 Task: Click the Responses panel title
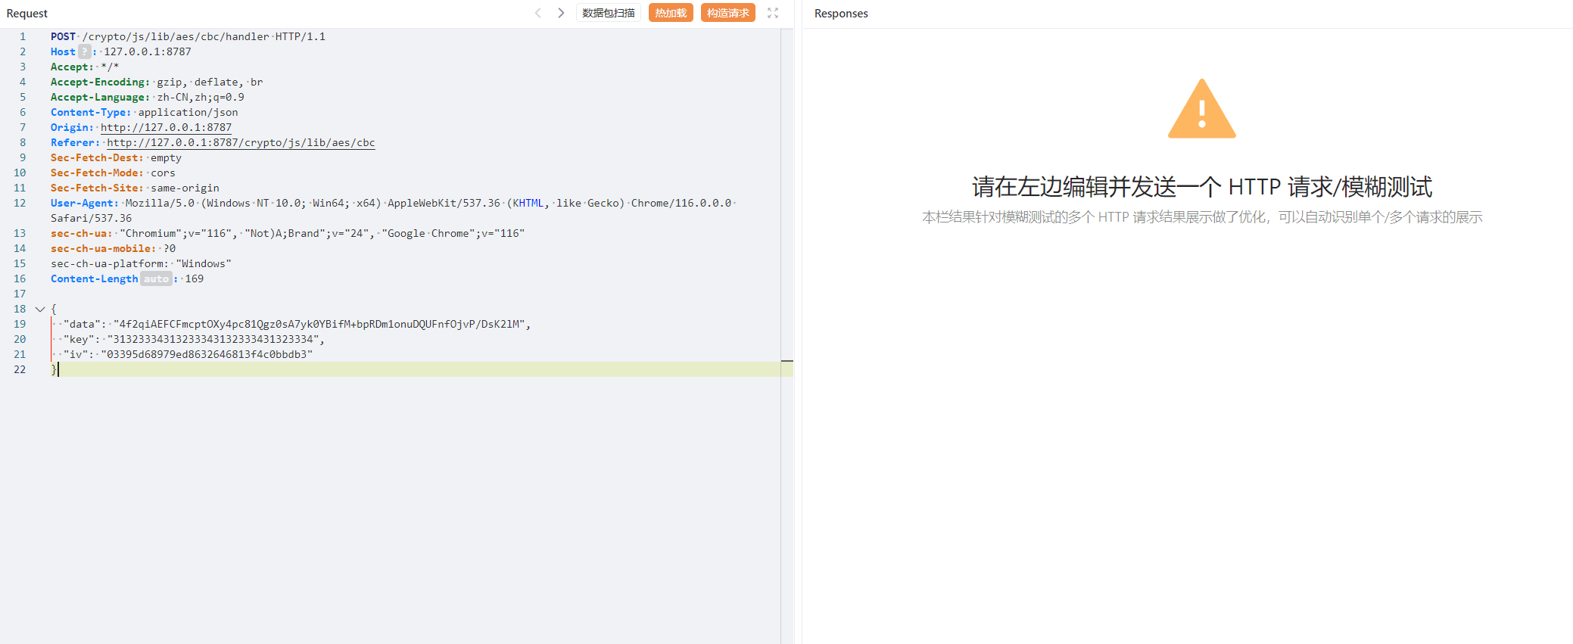click(x=841, y=14)
